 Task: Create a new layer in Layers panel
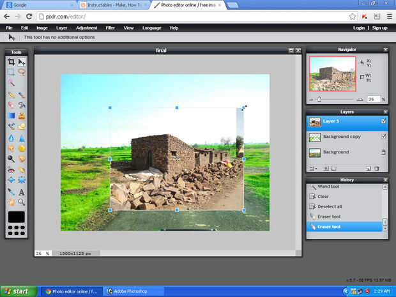tap(369, 169)
